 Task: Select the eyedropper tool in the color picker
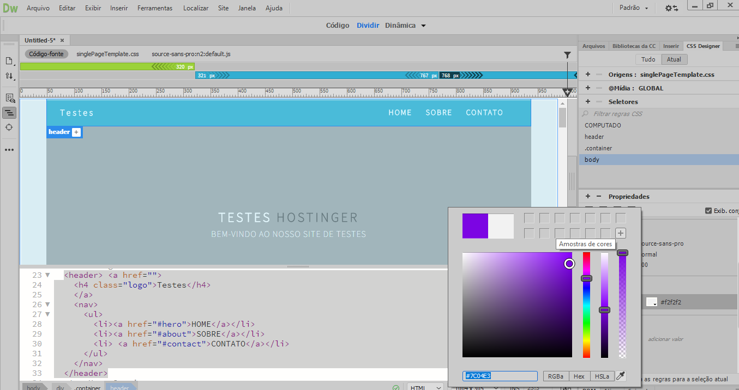tap(621, 376)
